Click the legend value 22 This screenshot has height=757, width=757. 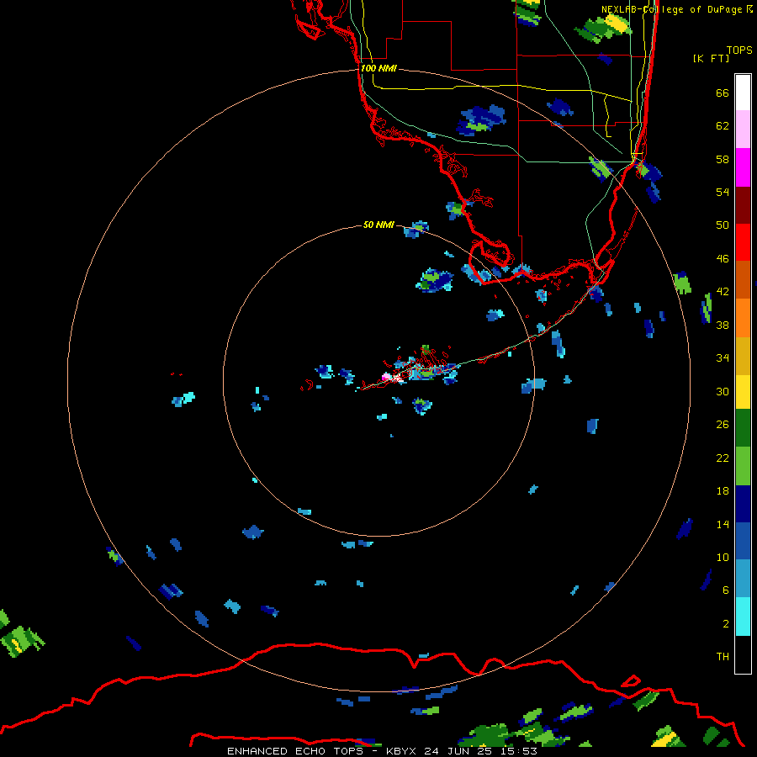pos(723,458)
